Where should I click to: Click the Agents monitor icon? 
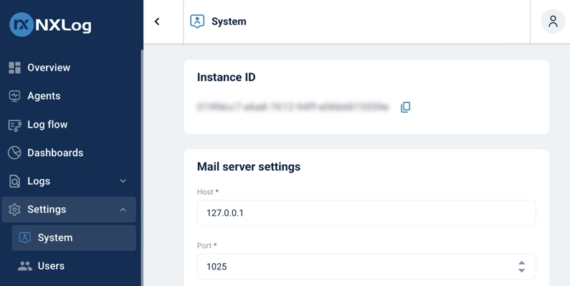[x=14, y=96]
